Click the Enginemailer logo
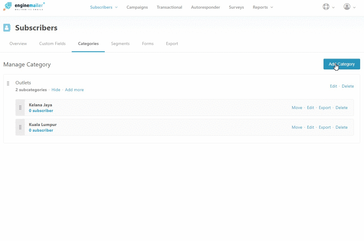364x241 pixels. tap(24, 6)
